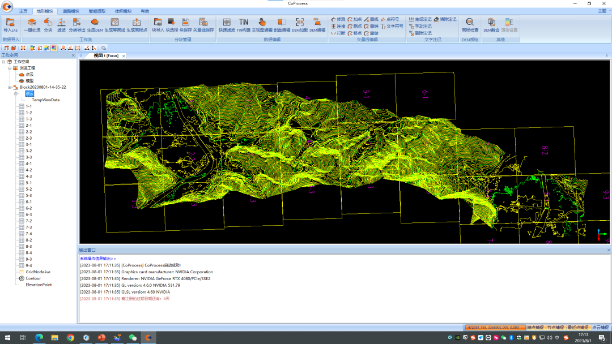This screenshot has width=612, height=344.
Task: Click the 分类导出 export icon
Action: pos(77,25)
